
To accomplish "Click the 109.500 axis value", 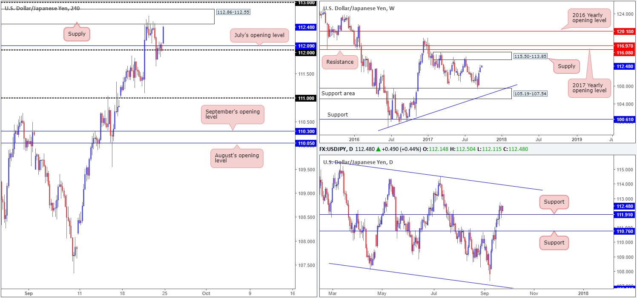I will [307, 170].
